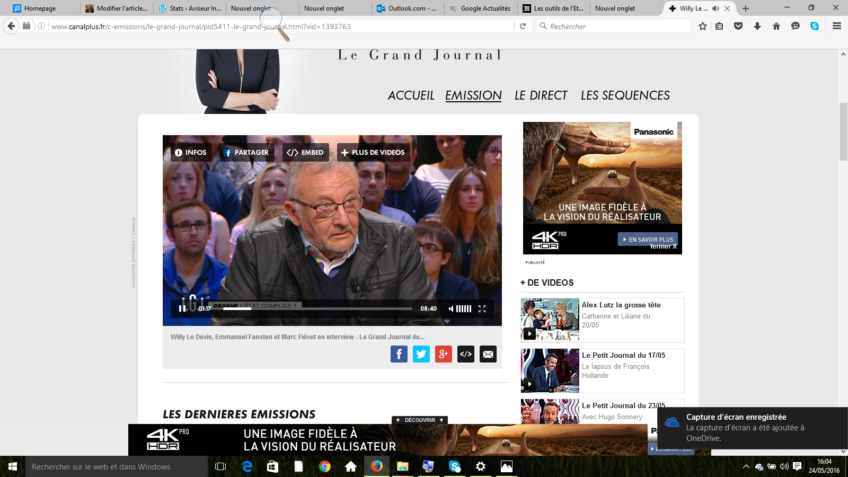This screenshot has height=477, width=848.
Task: Share video on Facebook
Action: point(399,354)
